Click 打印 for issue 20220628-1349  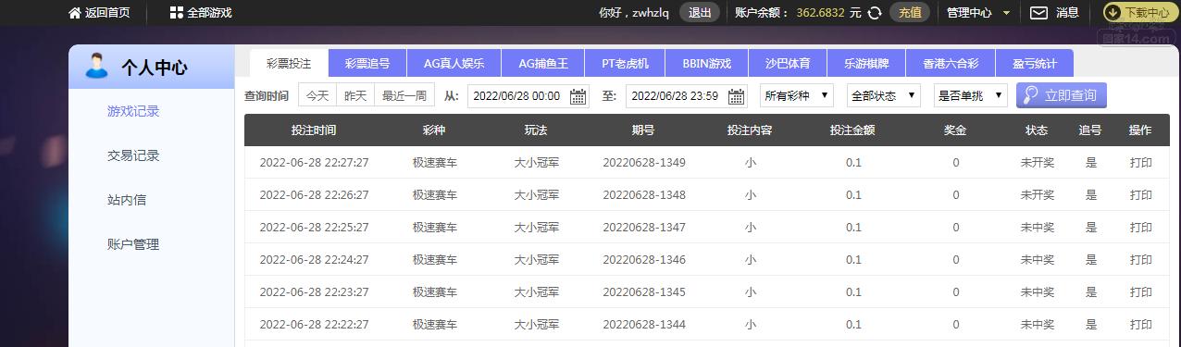[1141, 163]
